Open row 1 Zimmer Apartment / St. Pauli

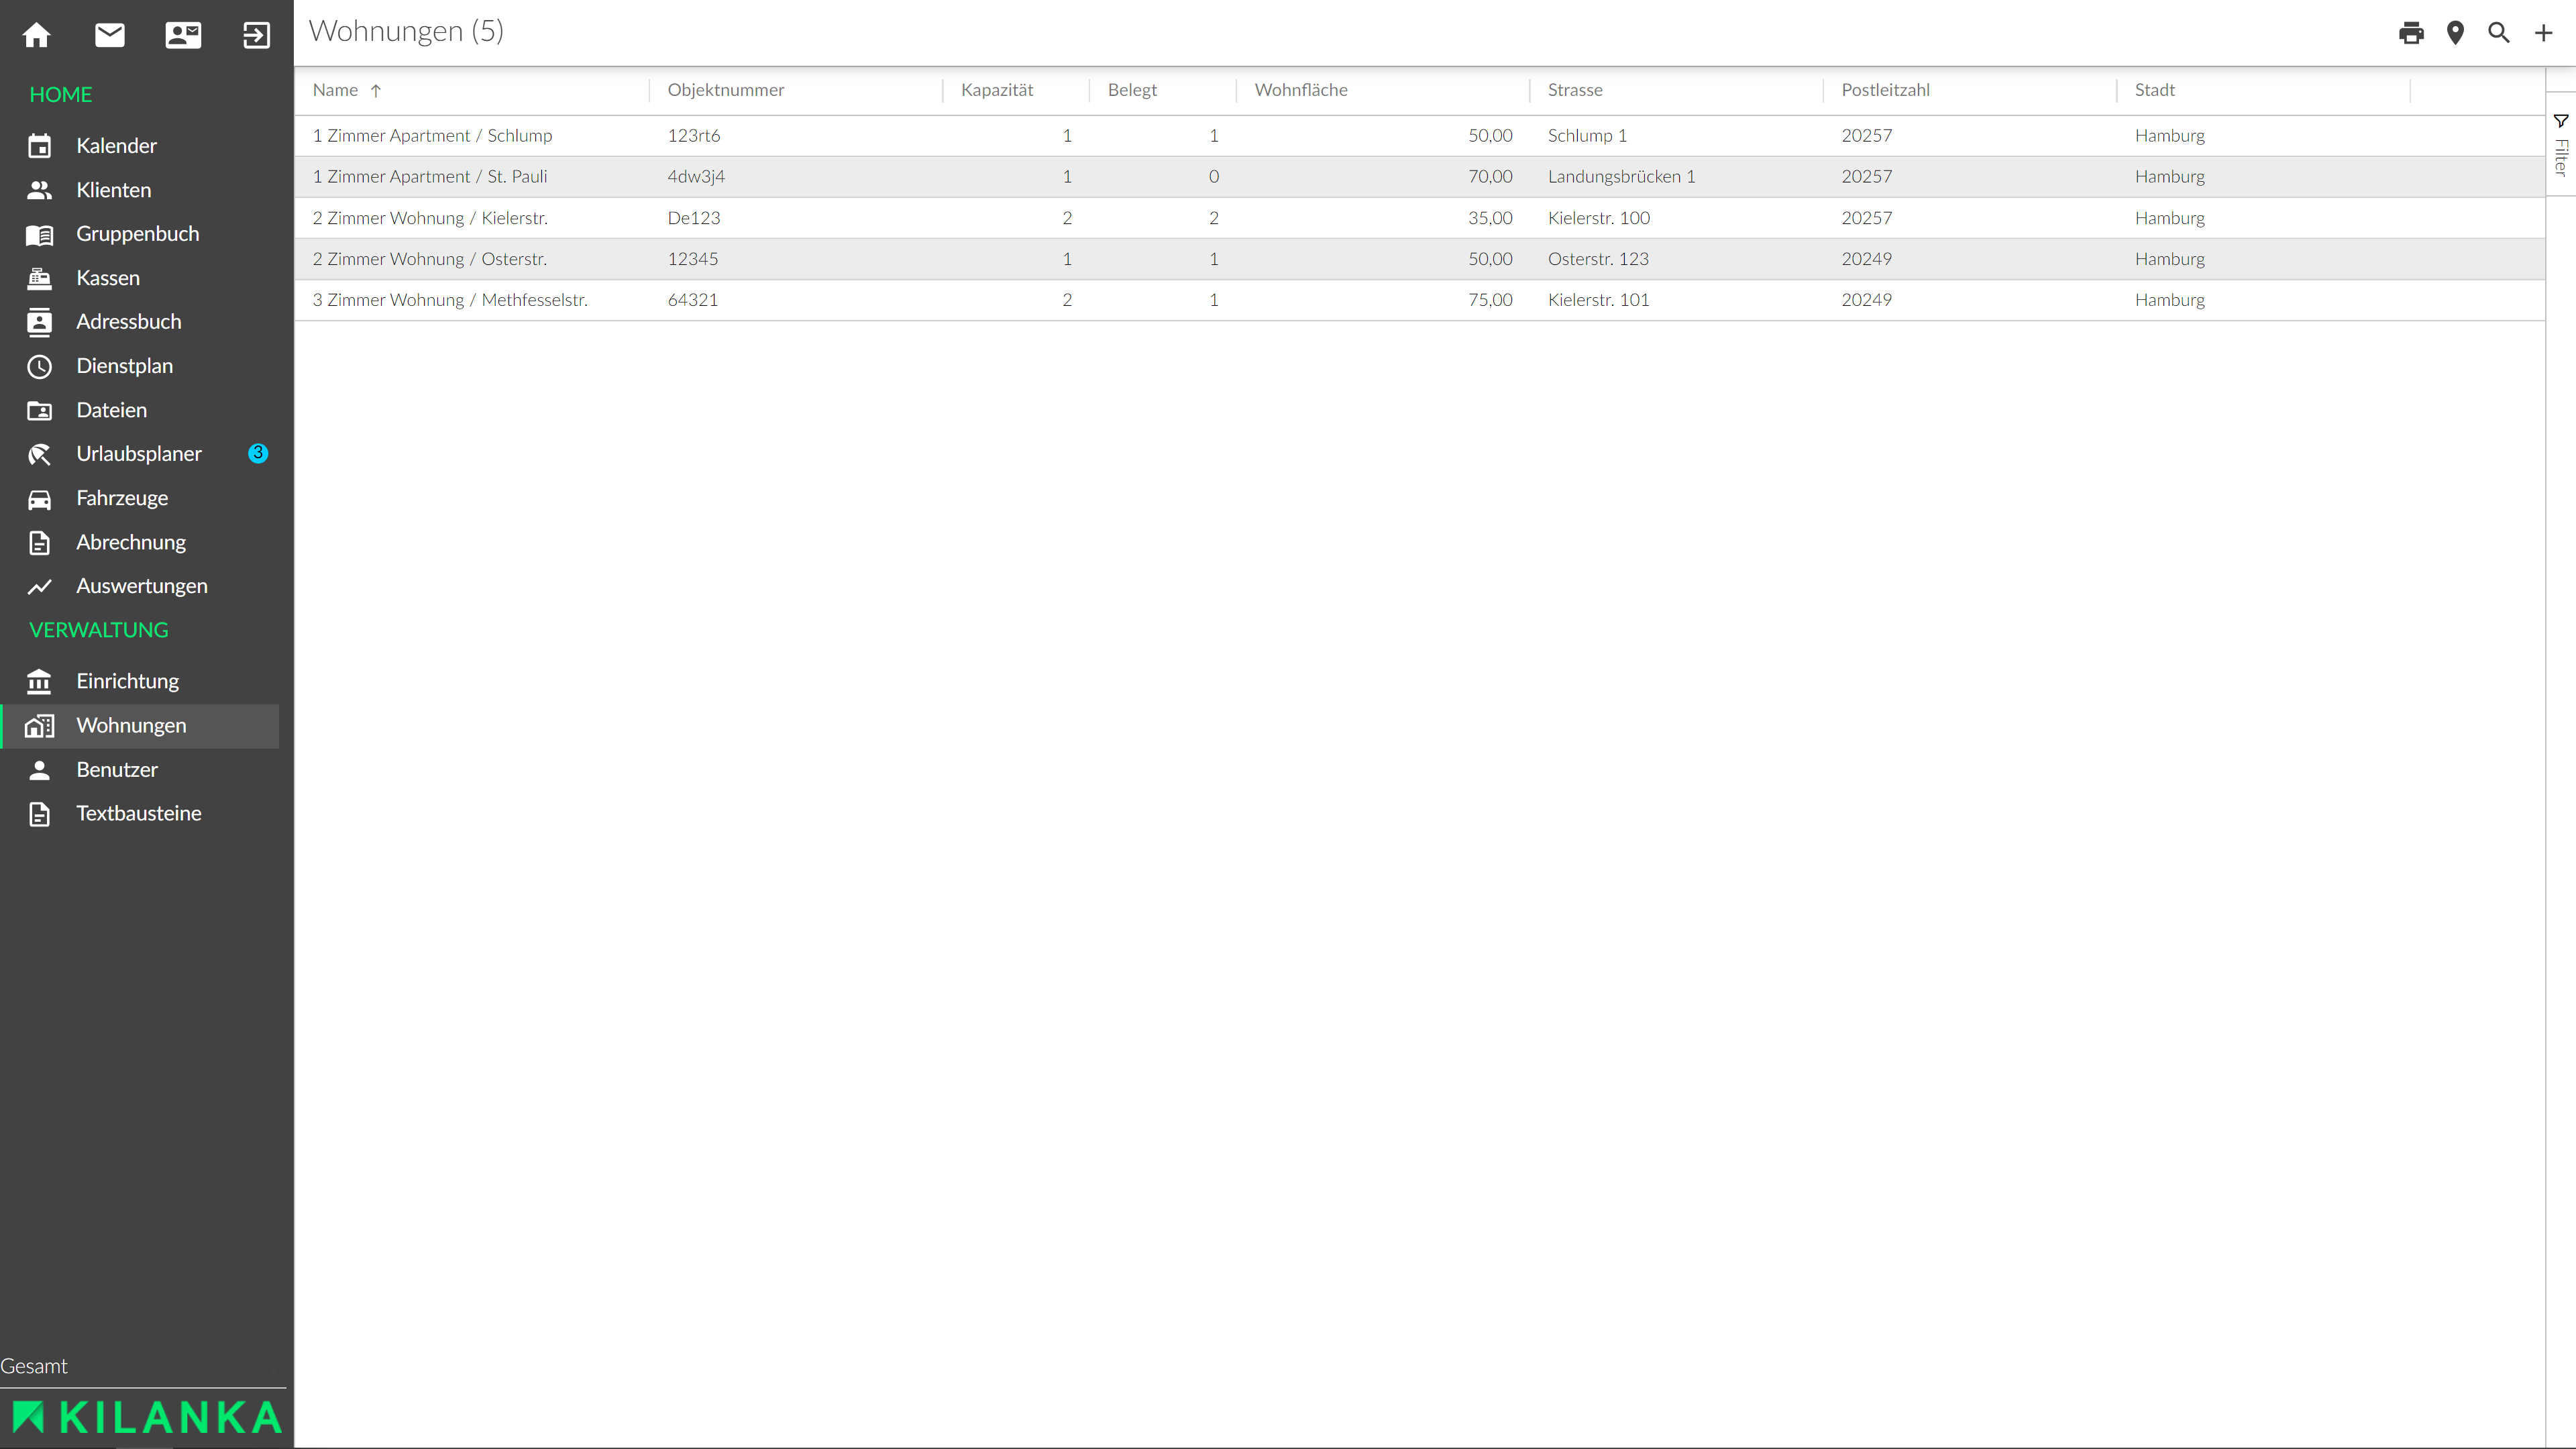429,177
